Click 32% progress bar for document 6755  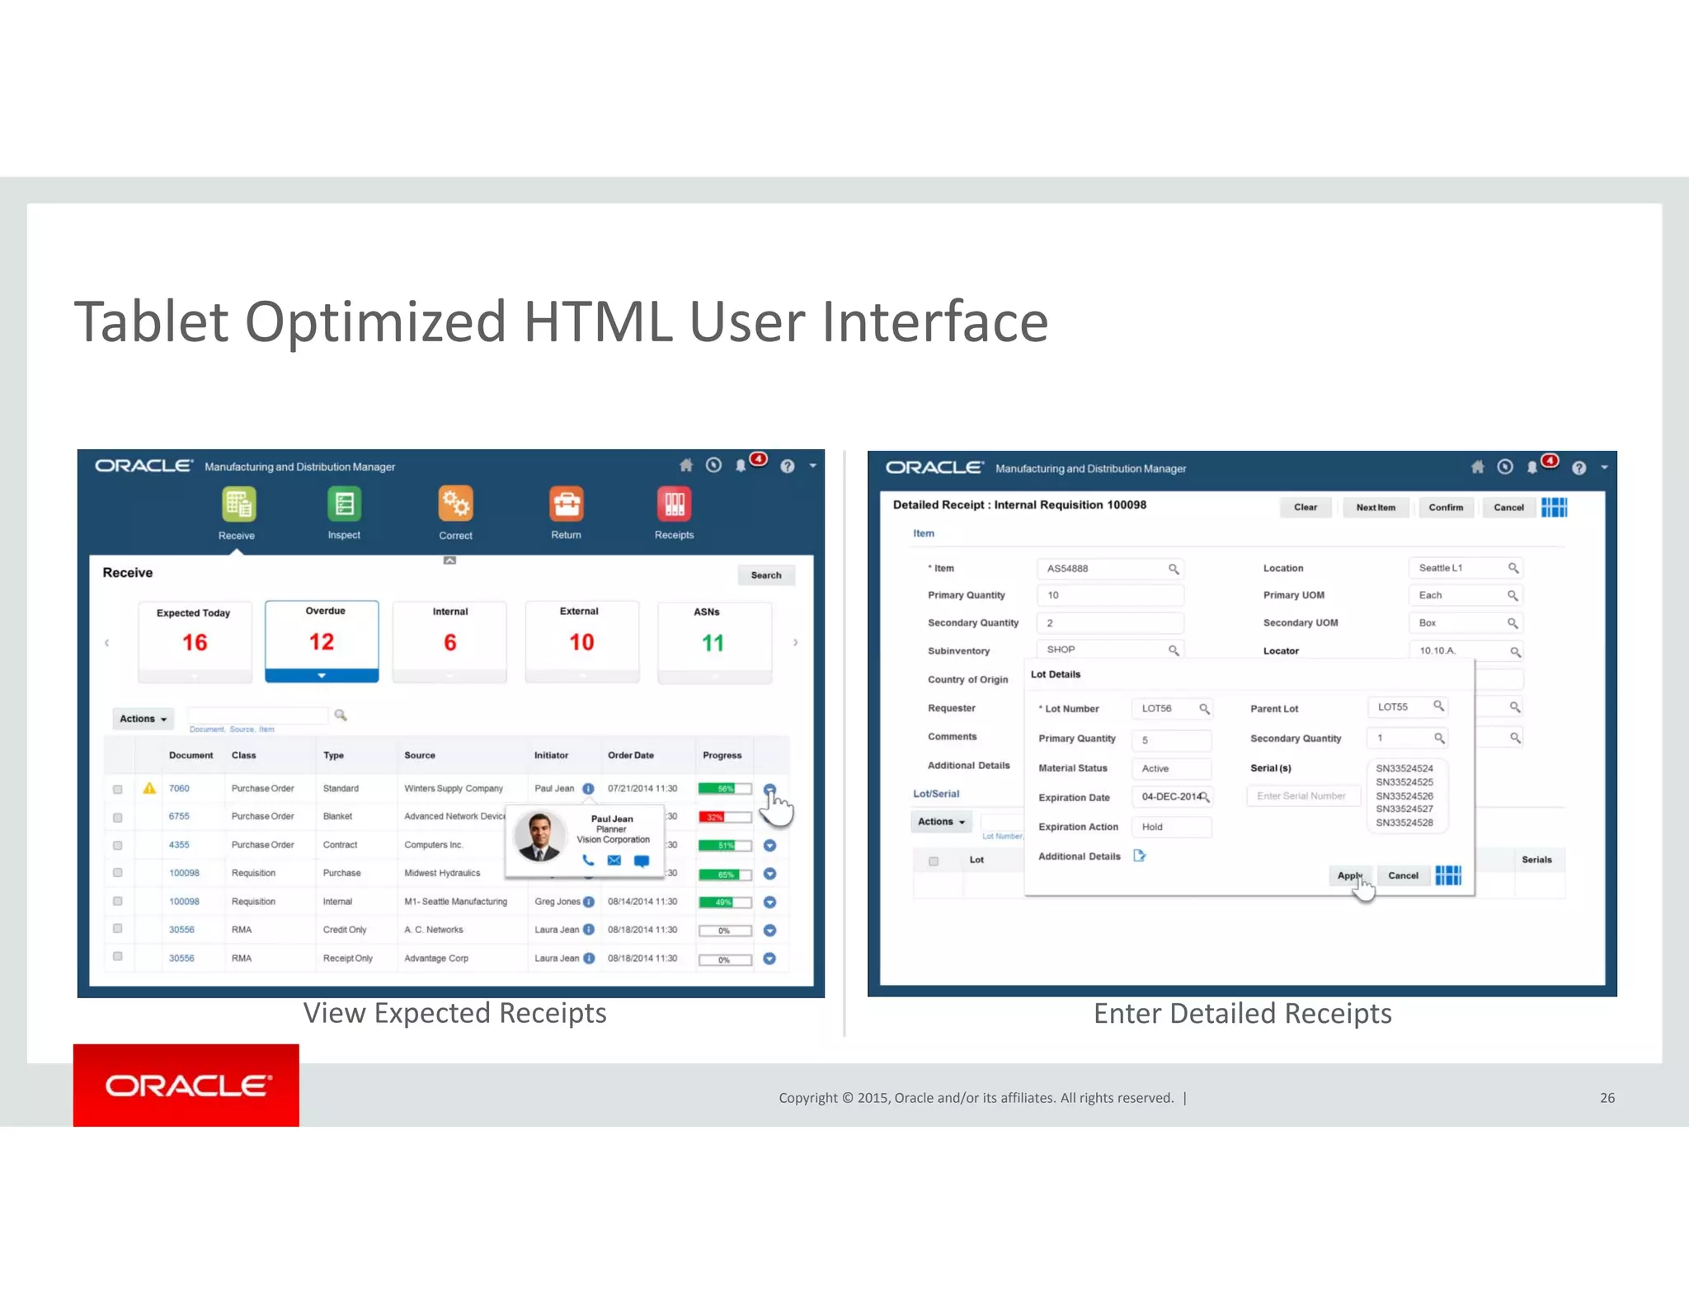[x=725, y=818]
